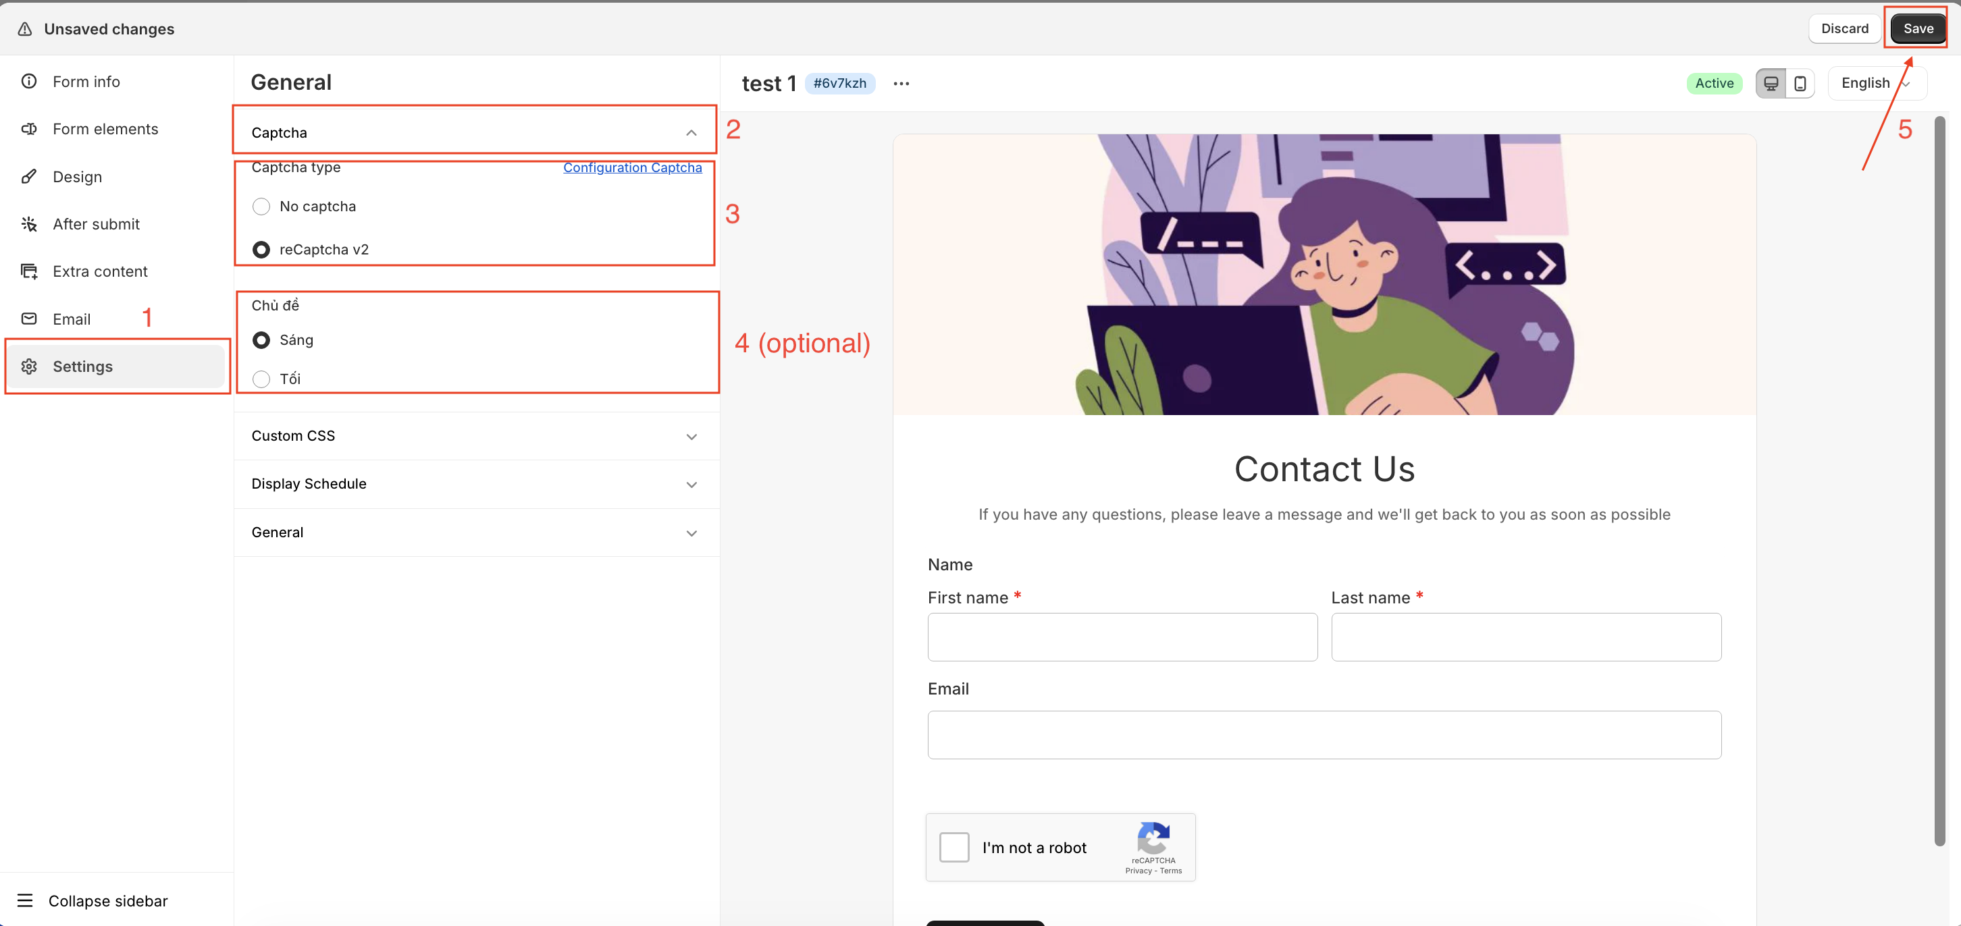Image resolution: width=1961 pixels, height=926 pixels.
Task: Check the I'm not a robot checkbox
Action: (954, 847)
